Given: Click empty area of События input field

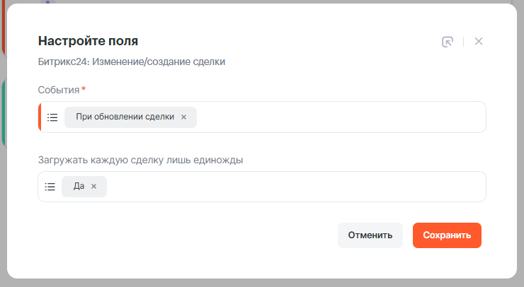Looking at the screenshot, I should pyautogui.click(x=340, y=117).
